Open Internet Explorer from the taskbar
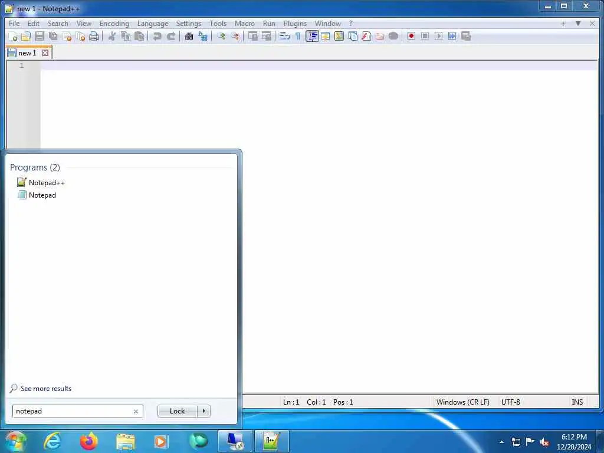This screenshot has width=604, height=453. click(52, 441)
